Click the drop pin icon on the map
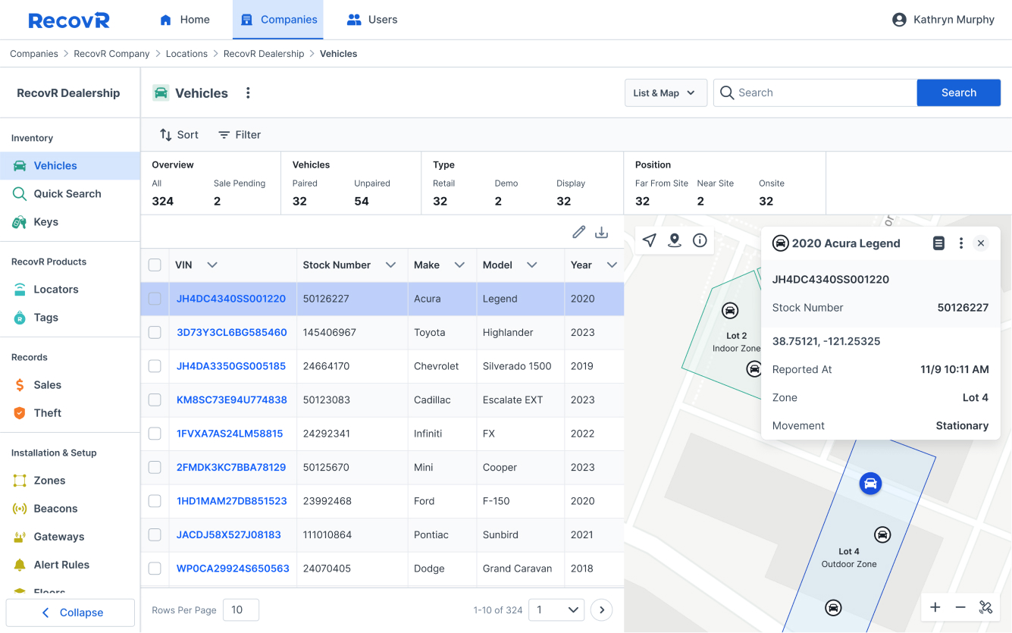Image resolution: width=1012 pixels, height=633 pixels. point(675,240)
